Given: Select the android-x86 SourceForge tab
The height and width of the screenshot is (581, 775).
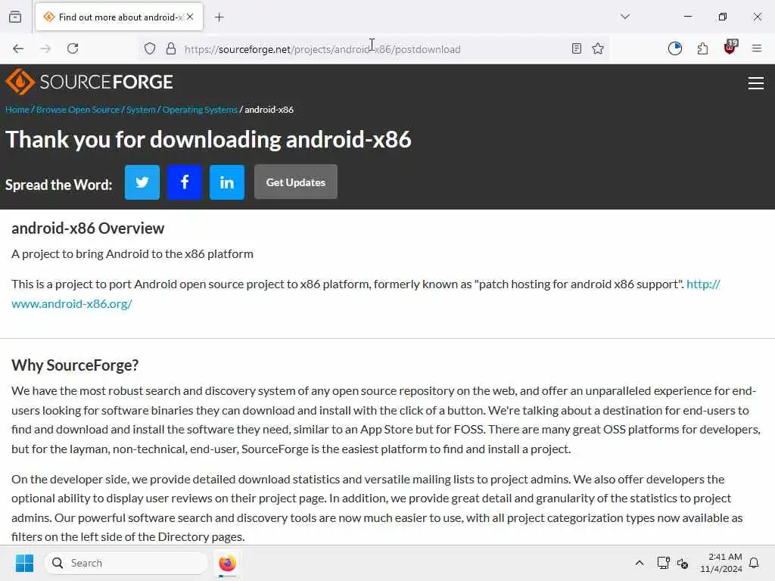Looking at the screenshot, I should click(x=119, y=17).
